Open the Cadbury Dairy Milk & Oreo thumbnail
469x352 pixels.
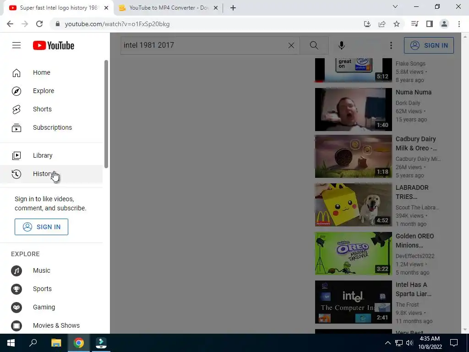[x=353, y=156]
